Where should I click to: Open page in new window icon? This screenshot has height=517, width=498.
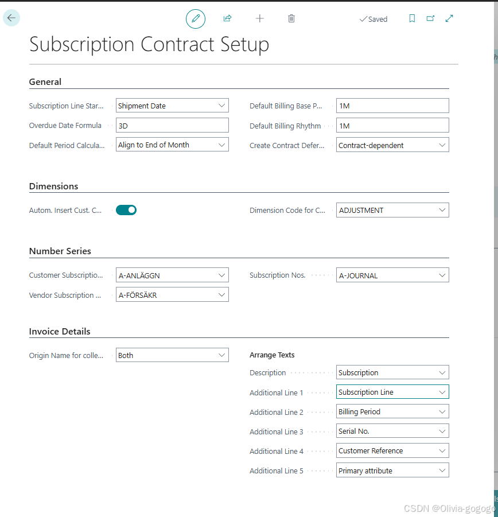pyautogui.click(x=430, y=18)
